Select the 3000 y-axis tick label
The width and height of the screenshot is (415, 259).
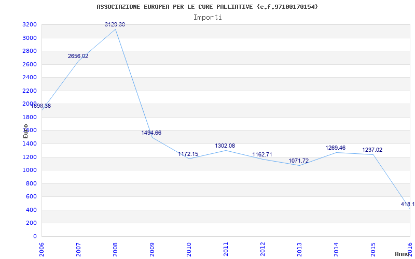tap(30, 38)
